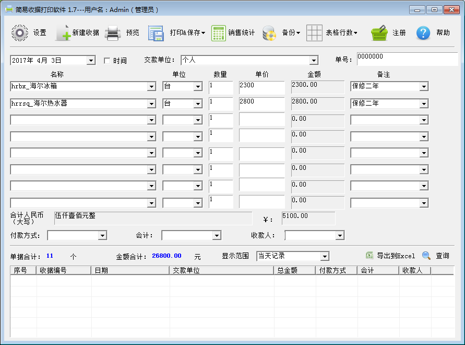This screenshot has height=345, width=465.
Task: Click the 金额 value 2300.00
Action: (318, 88)
